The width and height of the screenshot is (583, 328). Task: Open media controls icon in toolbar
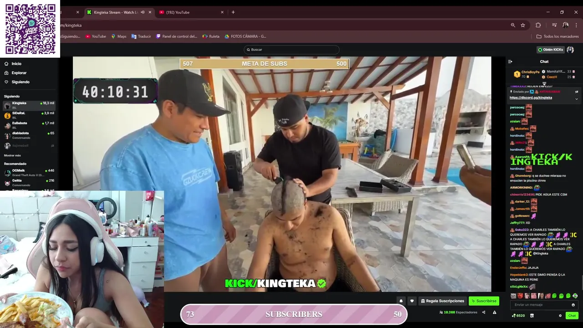[x=554, y=25]
